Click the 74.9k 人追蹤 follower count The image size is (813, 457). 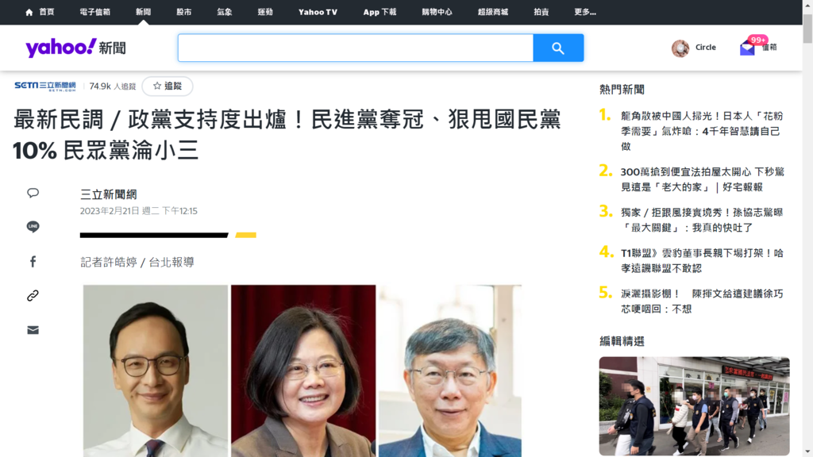[x=113, y=86]
